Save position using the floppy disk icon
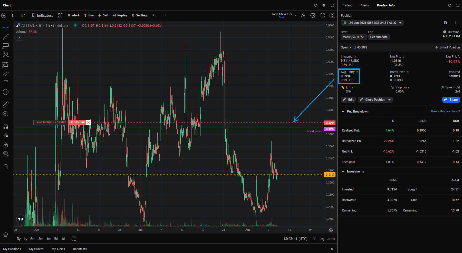462x253 pixels. (x=446, y=23)
